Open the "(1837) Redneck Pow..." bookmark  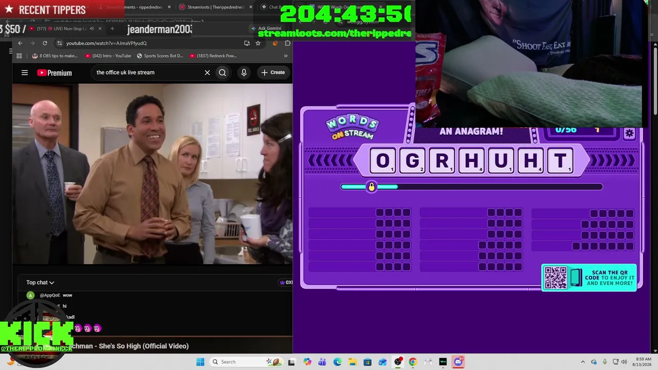(213, 55)
